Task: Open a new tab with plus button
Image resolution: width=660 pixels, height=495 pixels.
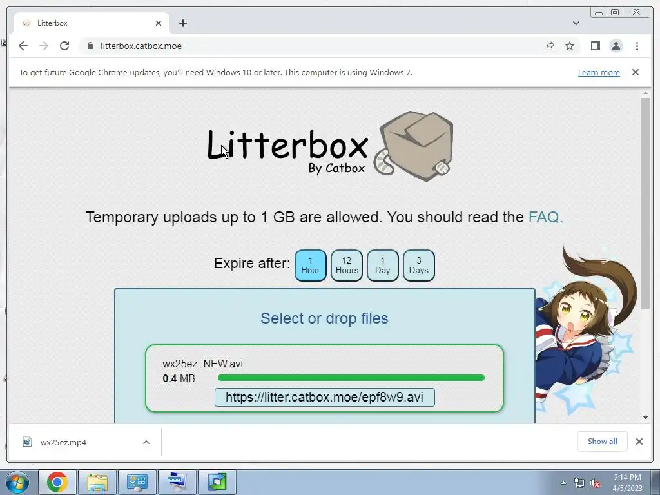Action: (x=182, y=23)
